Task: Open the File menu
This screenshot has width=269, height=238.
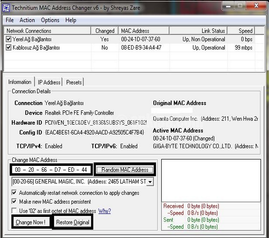Action: [x=10, y=20]
